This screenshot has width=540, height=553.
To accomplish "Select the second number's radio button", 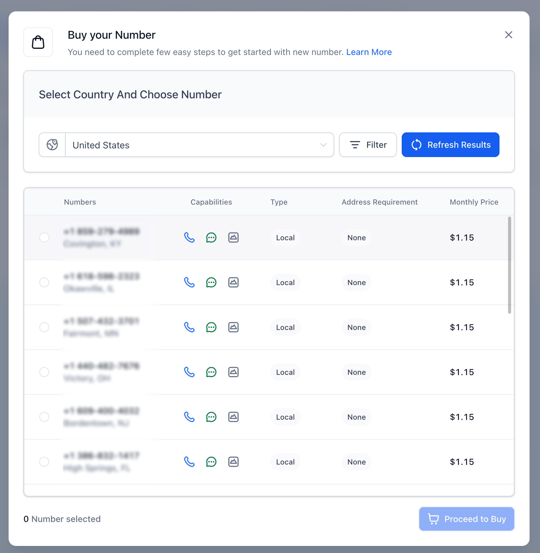I will 44,282.
